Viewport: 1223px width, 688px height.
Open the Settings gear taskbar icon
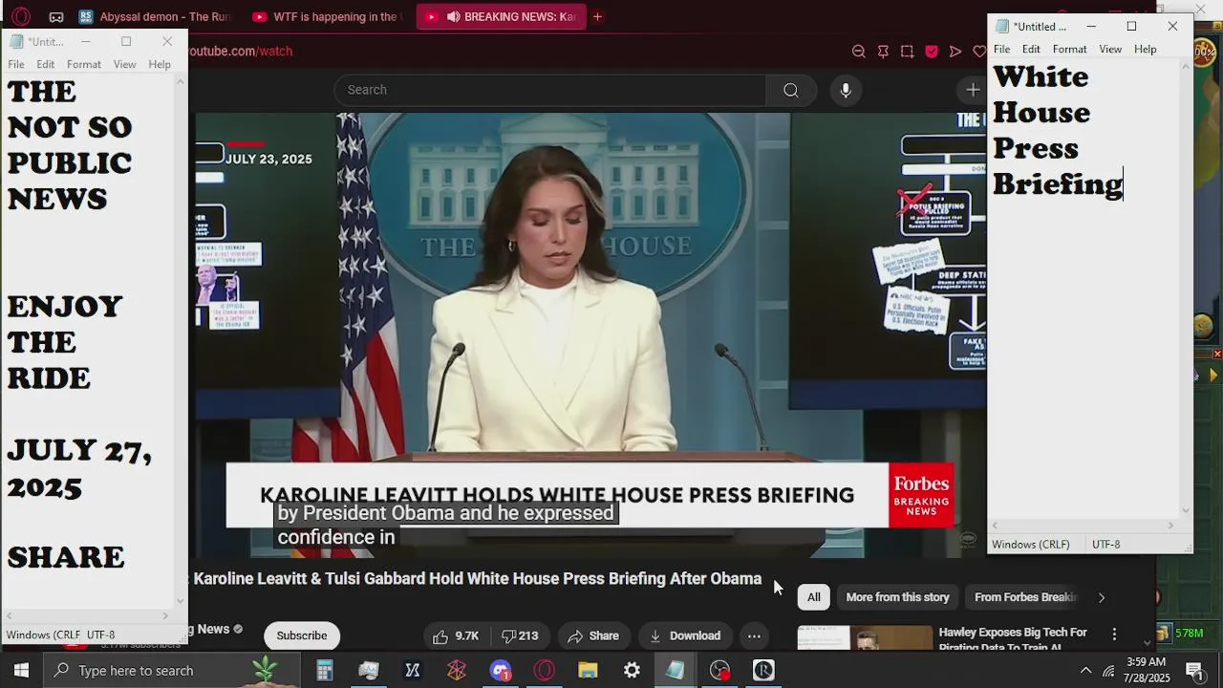[x=632, y=670]
